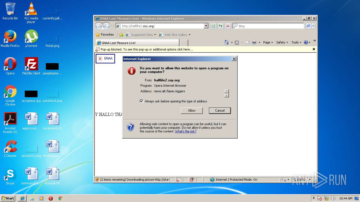Click the IE Forward arrow button
Screen dimensions: 360x202
click(106, 26)
